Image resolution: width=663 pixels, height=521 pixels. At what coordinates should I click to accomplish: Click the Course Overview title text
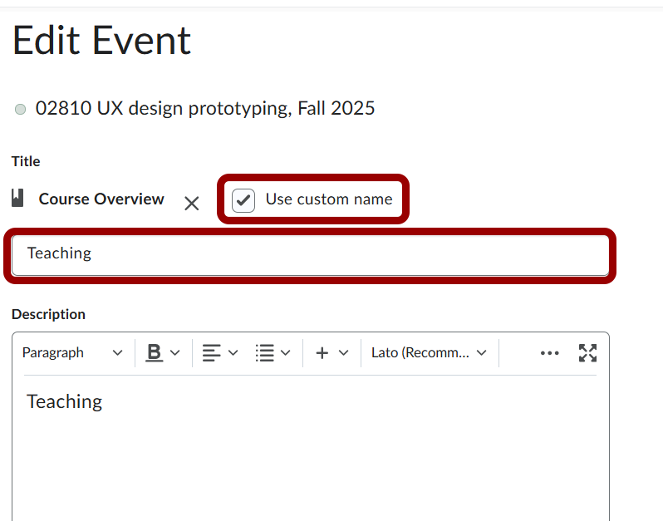pyautogui.click(x=101, y=199)
